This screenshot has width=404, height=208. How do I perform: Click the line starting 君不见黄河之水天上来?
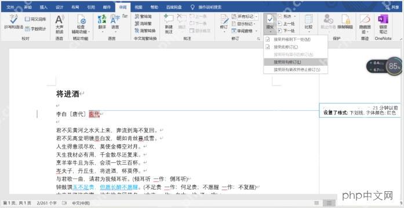(108, 130)
